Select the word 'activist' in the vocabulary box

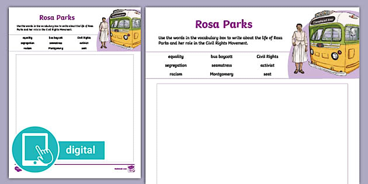point(267,65)
